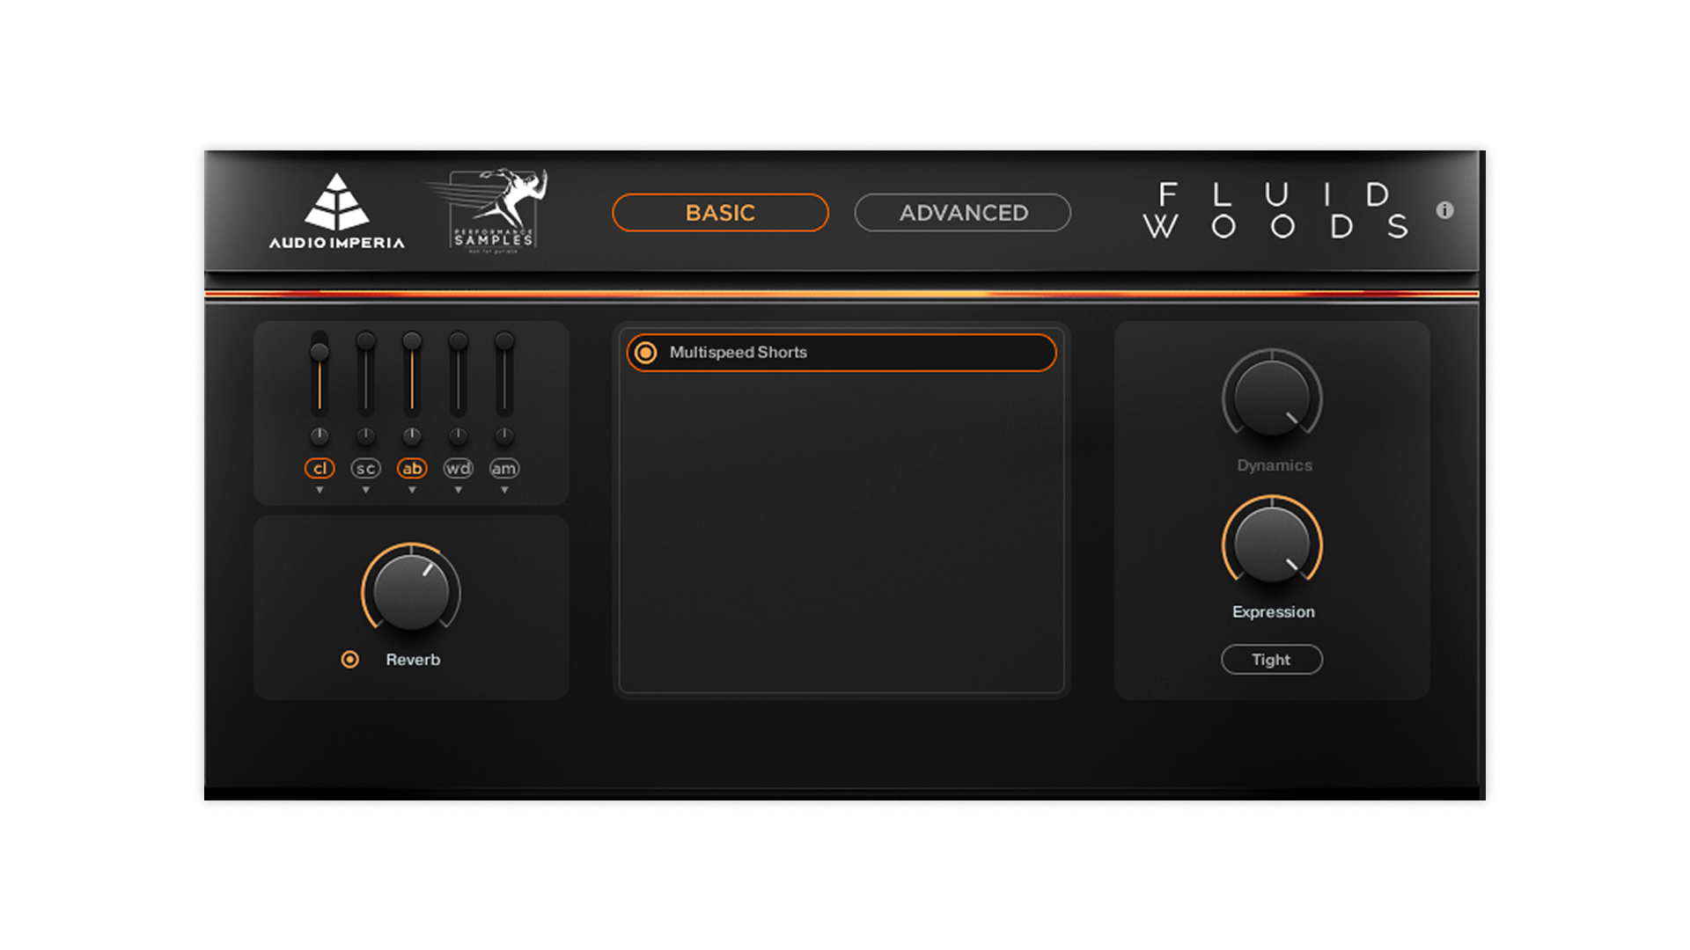Open the dropdown arrow under ab
This screenshot has width=1690, height=950.
coord(412,490)
